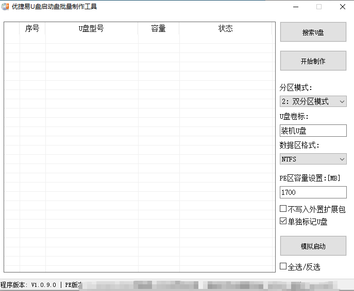Viewport: 354px width, 291px height.
Task: Click the blank first column header
Action: pyautogui.click(x=12, y=29)
